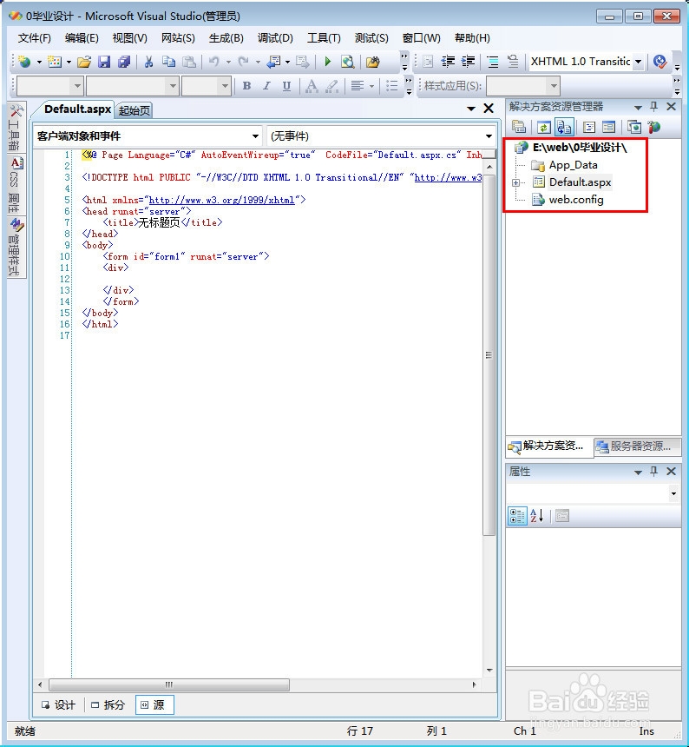Cut selection using the scissors icon
Viewport: 689px width, 747px height.
click(149, 62)
